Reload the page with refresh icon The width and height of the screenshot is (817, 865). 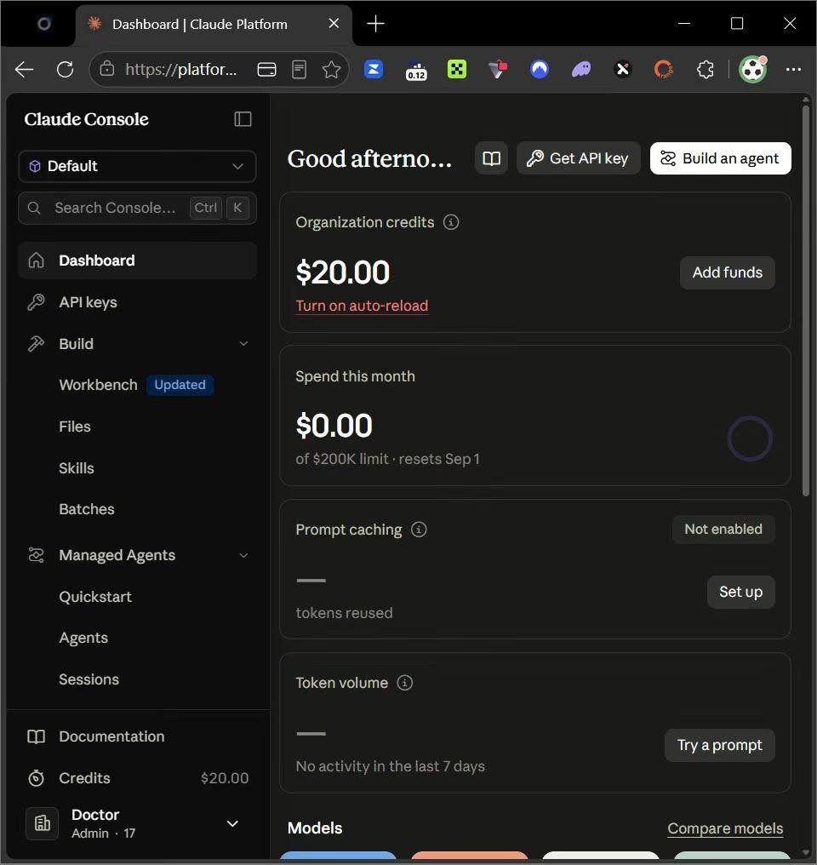click(x=65, y=70)
